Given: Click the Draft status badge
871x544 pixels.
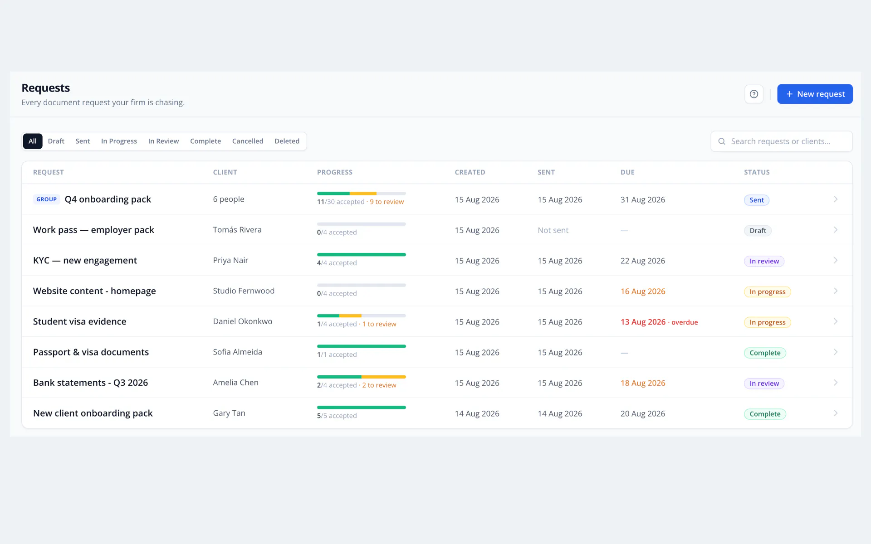Looking at the screenshot, I should point(758,230).
